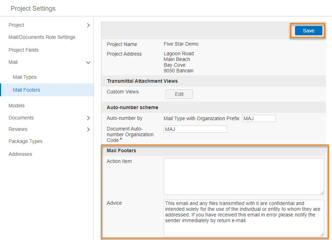Open Mail/Documents Role Settings

tap(42, 37)
